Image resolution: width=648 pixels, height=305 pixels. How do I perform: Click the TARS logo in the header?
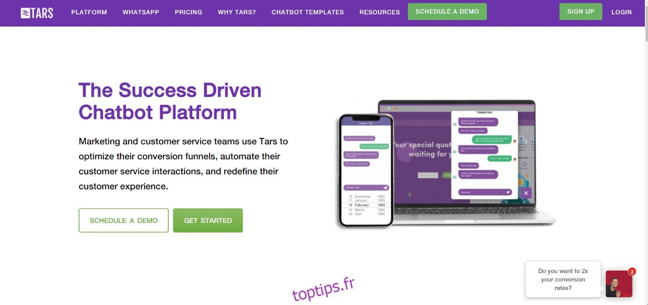[37, 13]
